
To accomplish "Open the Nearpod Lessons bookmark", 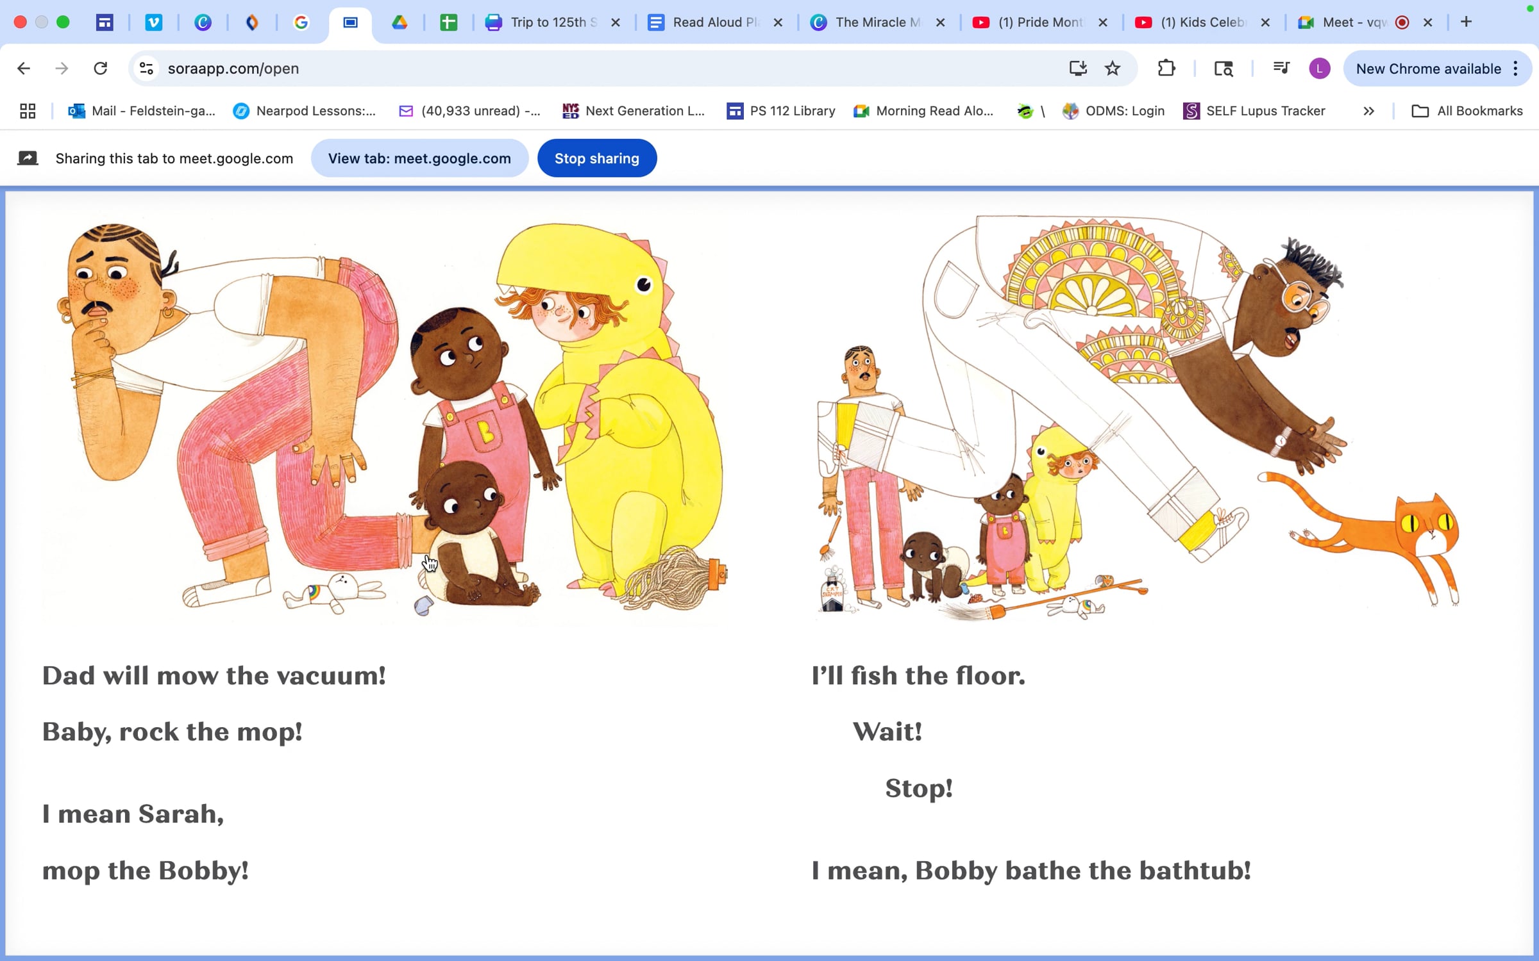I will pos(305,111).
